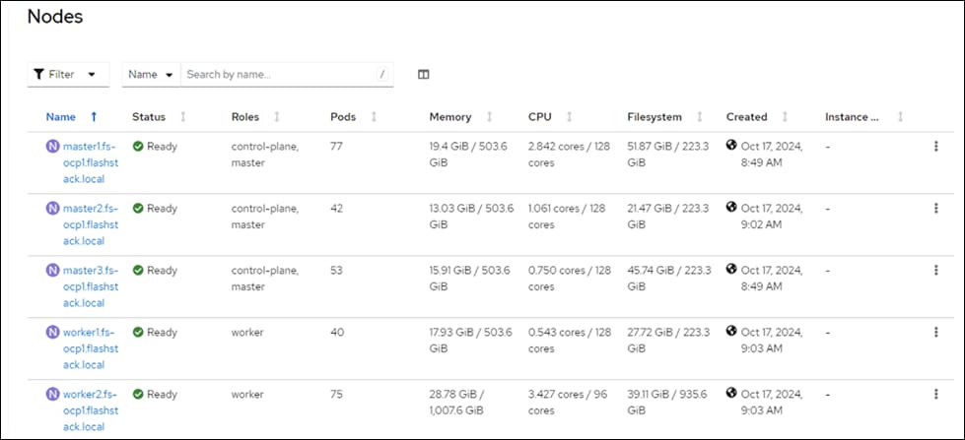Select pods count 42
Viewport: 965px width, 440px height.
337,209
